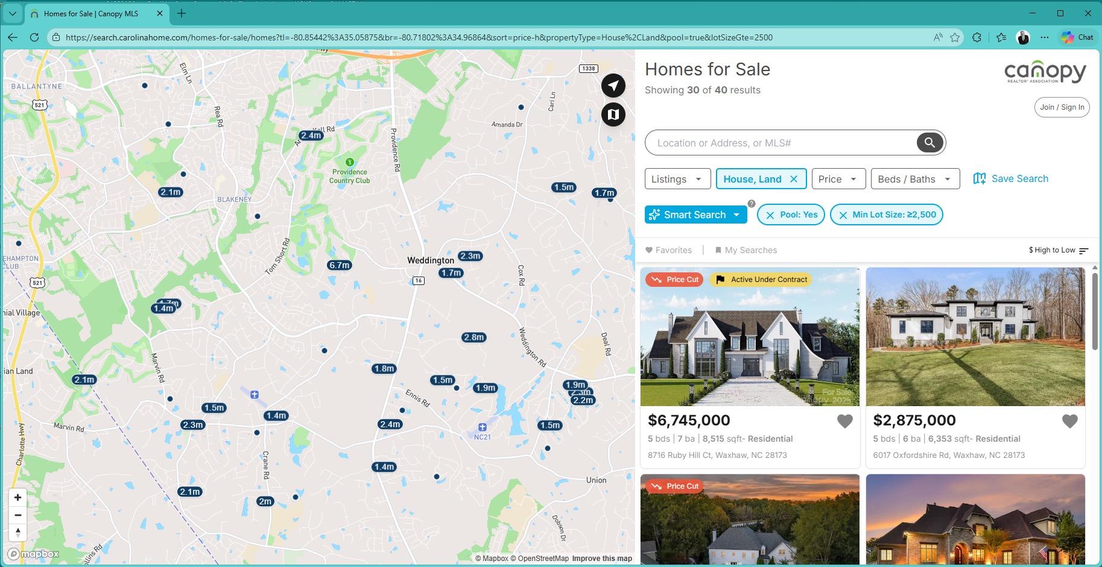Expand the Smart Search dropdown

tap(736, 215)
